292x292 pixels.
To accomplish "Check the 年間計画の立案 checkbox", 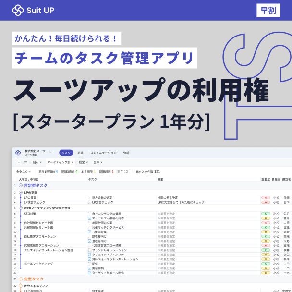I will [90, 223].
